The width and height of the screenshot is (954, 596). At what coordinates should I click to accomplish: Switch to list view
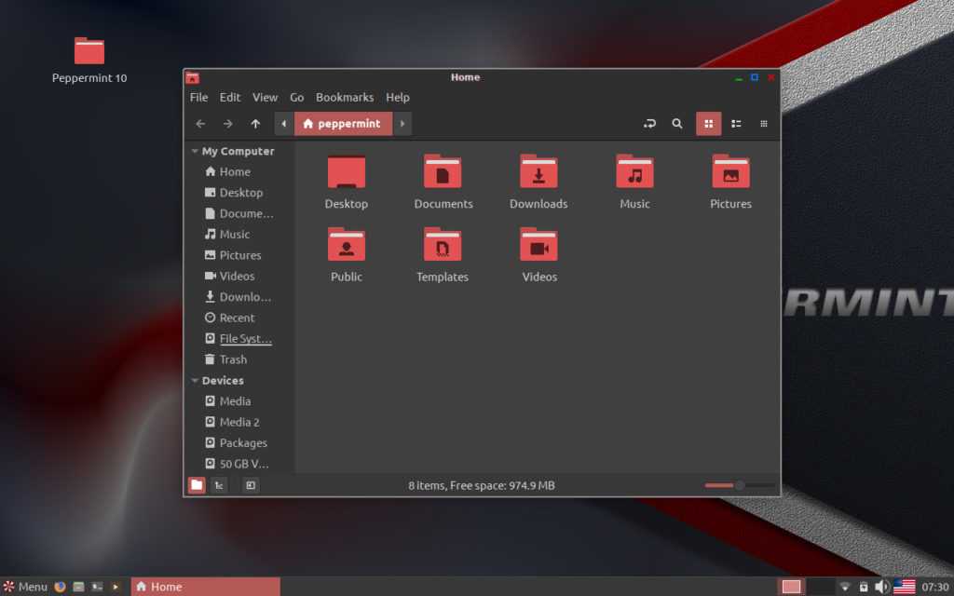(x=736, y=124)
